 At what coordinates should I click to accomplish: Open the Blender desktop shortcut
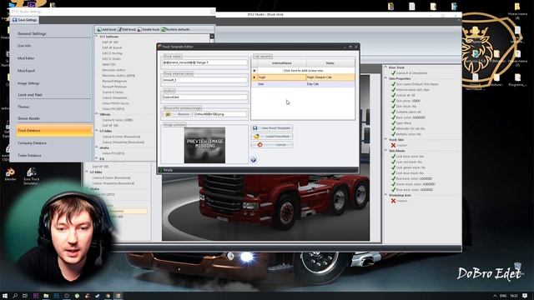tap(10, 174)
